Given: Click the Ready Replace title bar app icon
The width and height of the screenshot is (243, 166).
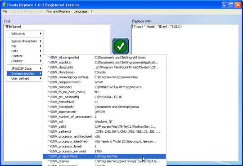Looking at the screenshot, I should pyautogui.click(x=4, y=5).
